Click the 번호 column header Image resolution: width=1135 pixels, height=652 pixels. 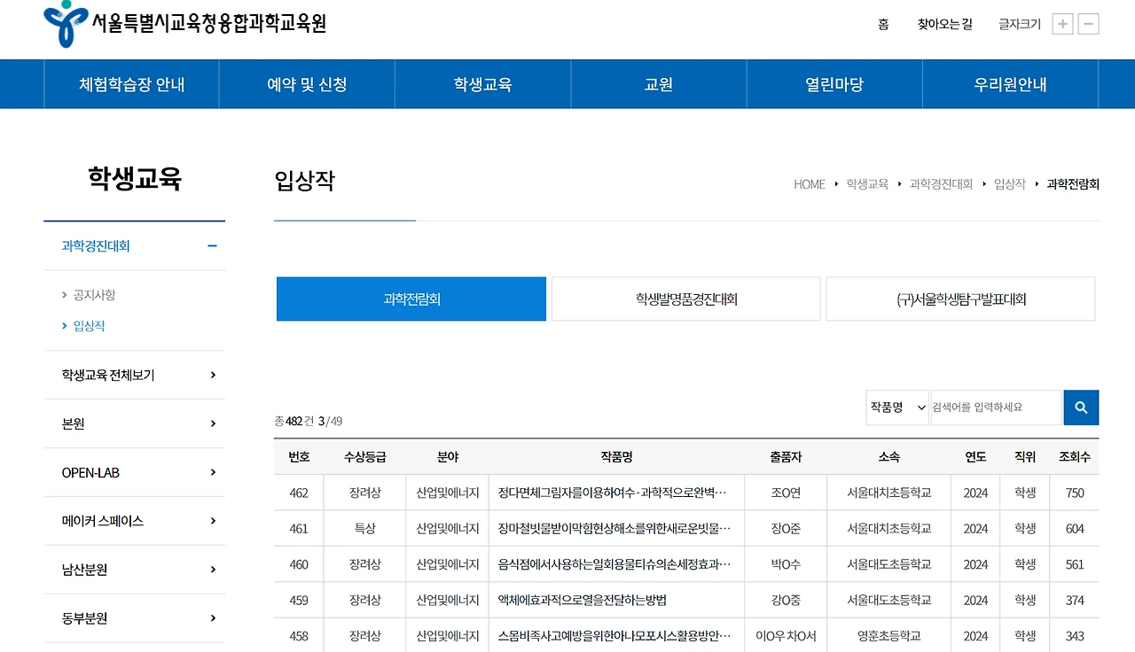[299, 457]
